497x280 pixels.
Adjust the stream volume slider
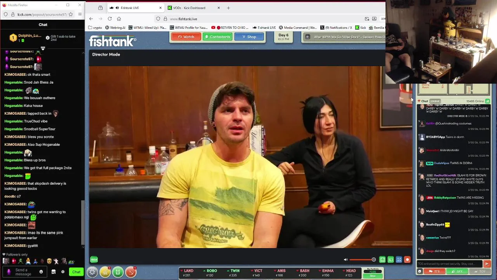(x=363, y=260)
